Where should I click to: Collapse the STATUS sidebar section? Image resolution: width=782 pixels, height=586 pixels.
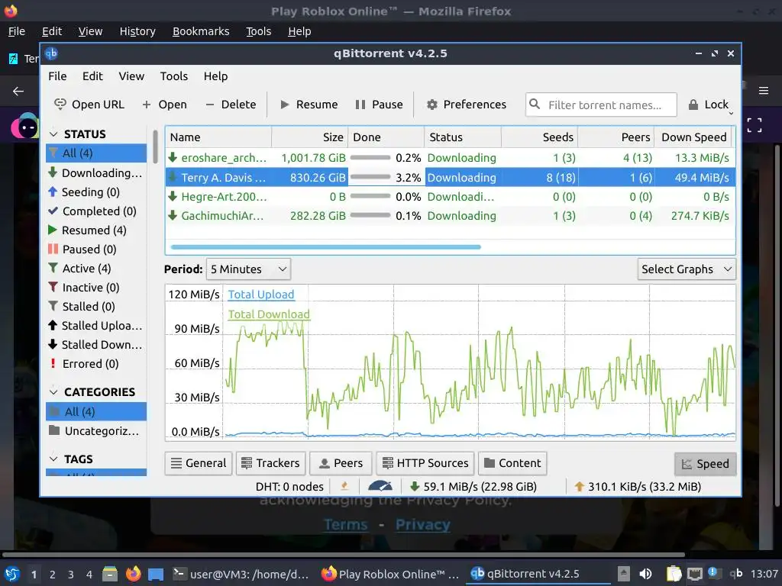[53, 134]
